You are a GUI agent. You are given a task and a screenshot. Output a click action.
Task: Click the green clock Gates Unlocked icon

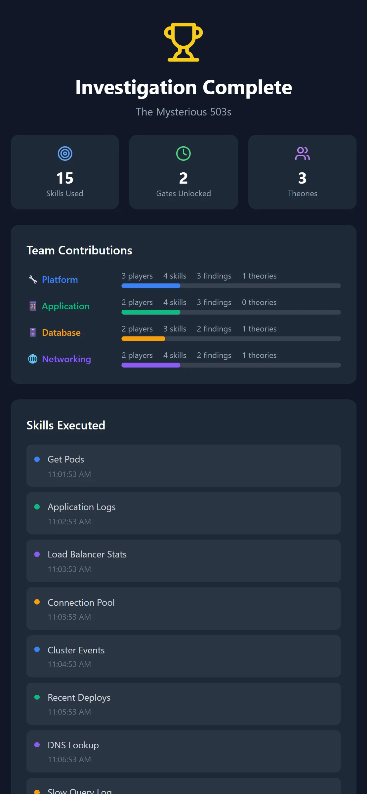click(183, 154)
